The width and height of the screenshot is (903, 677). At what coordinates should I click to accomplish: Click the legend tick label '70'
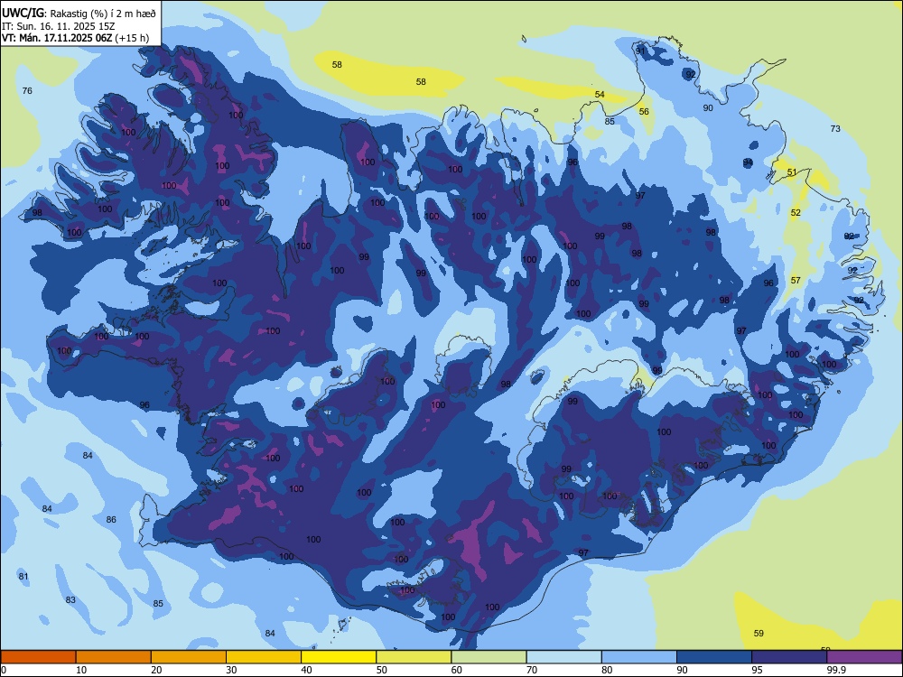tap(532, 670)
